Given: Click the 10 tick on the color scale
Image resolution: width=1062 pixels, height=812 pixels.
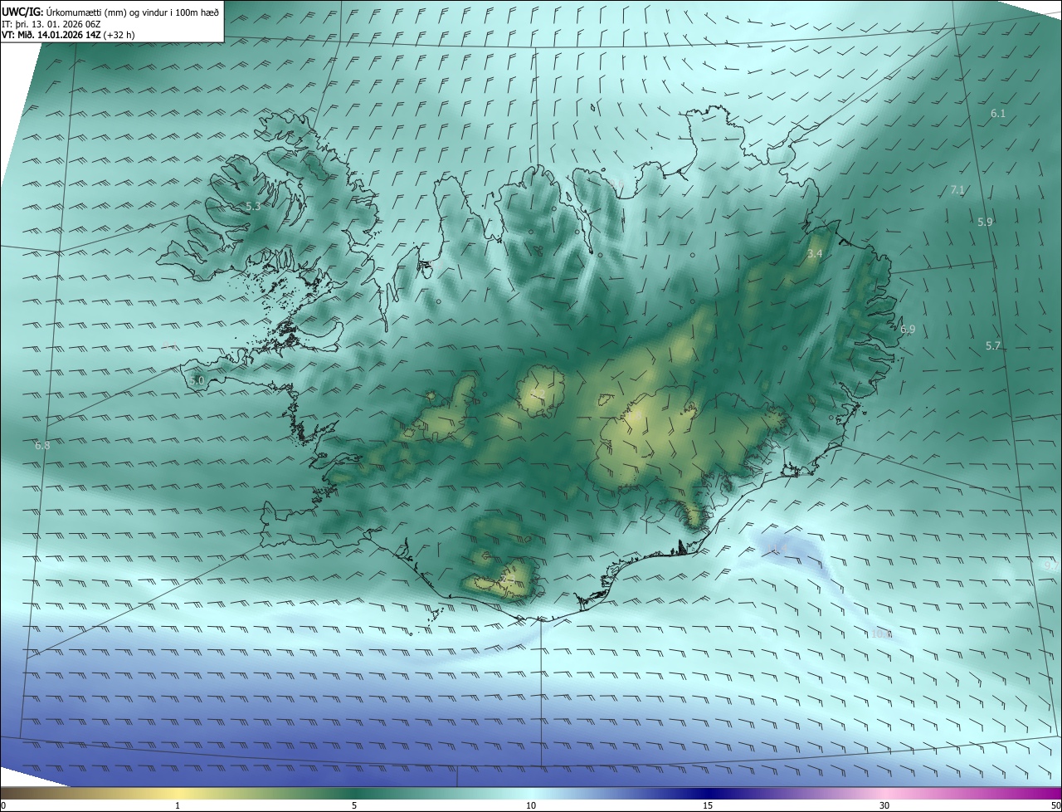Looking at the screenshot, I should [531, 806].
